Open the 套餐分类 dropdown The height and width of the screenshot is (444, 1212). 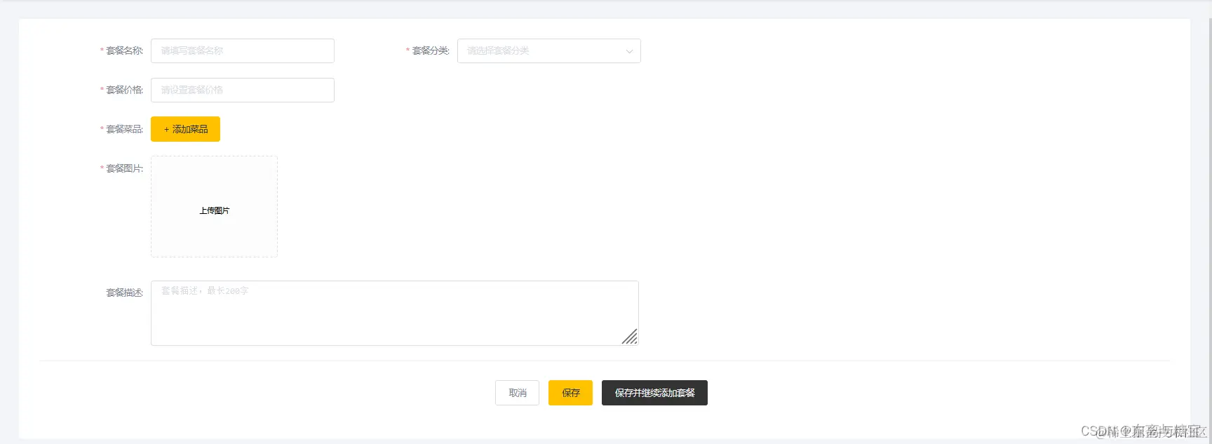(x=548, y=51)
